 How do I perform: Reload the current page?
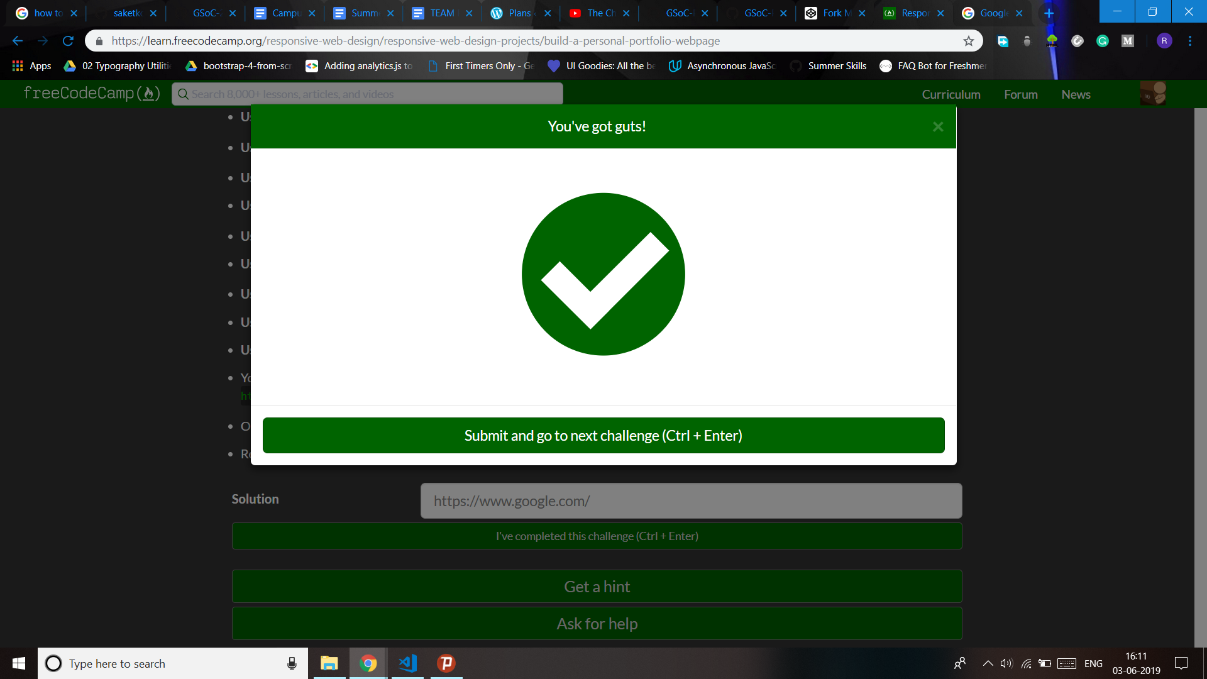67,40
